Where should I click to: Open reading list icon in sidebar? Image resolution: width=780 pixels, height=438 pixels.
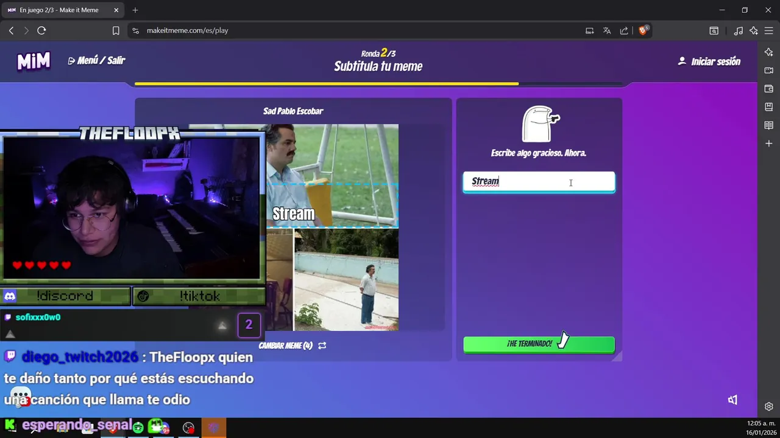click(769, 125)
